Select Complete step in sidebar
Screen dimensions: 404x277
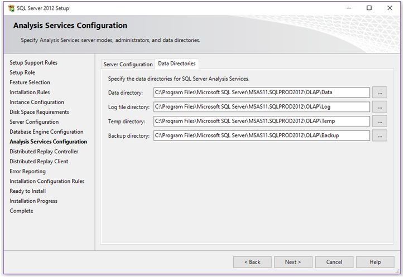point(21,211)
